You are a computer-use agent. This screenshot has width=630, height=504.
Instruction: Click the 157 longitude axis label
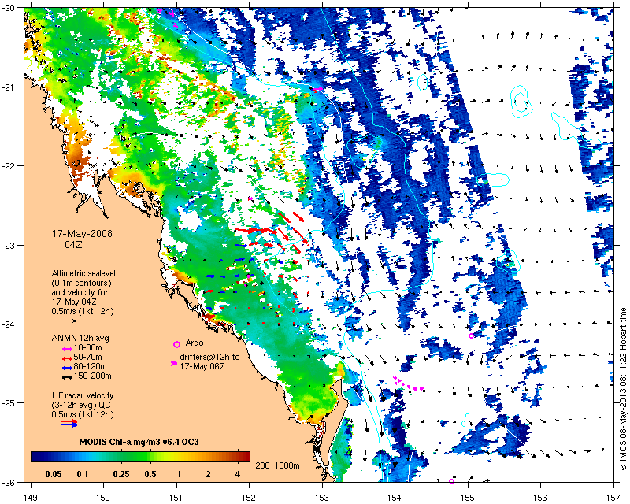[613, 497]
